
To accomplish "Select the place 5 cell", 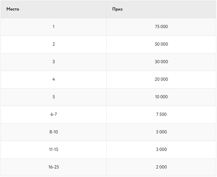I will pos(54,97).
